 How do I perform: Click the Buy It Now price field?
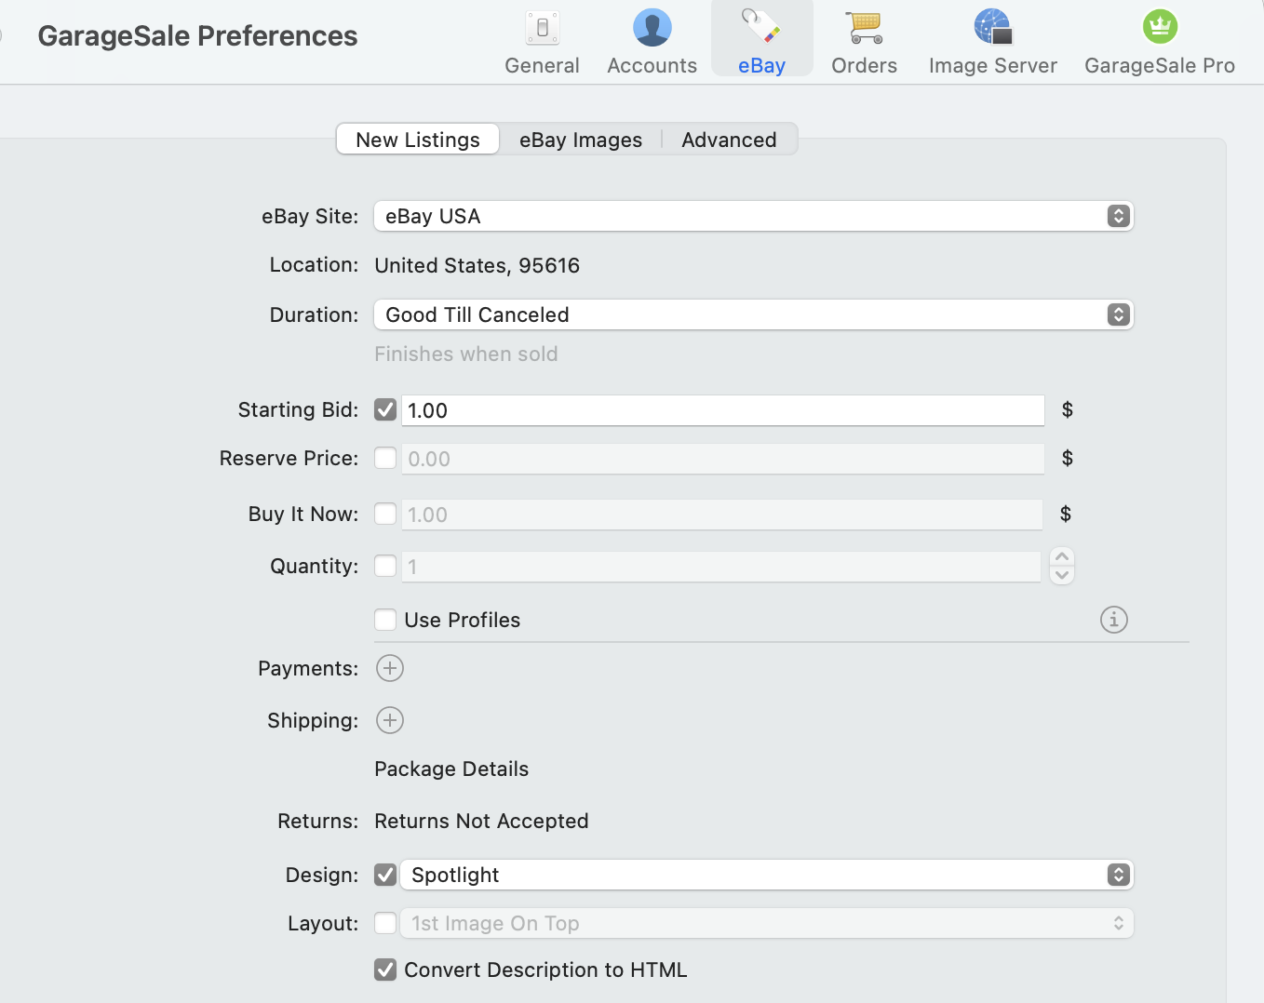[721, 515]
